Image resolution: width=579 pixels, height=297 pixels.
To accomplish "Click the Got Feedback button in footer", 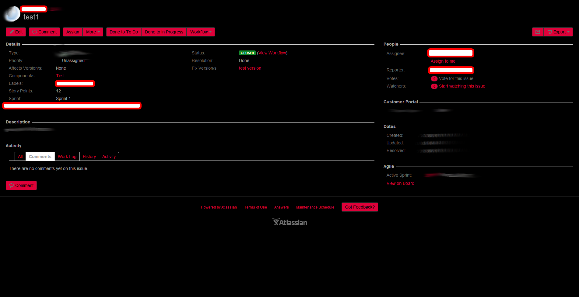I will [360, 207].
